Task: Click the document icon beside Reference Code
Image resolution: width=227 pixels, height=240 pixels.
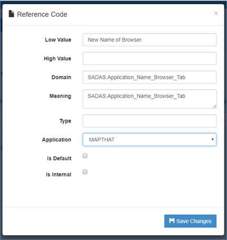Action: [11, 14]
